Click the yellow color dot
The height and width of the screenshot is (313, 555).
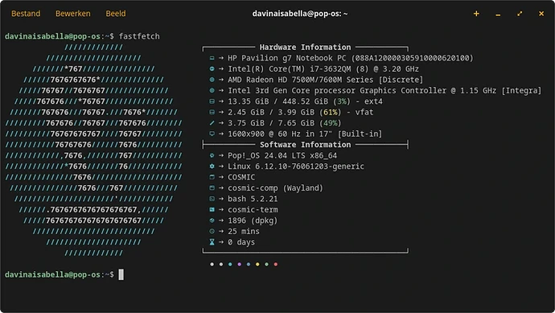[257, 264]
